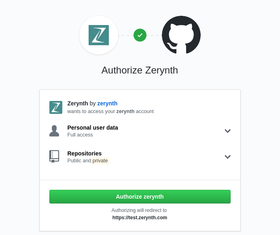The width and height of the screenshot is (280, 235).
Task: Click the Repositories book icon
Action: pyautogui.click(x=54, y=157)
